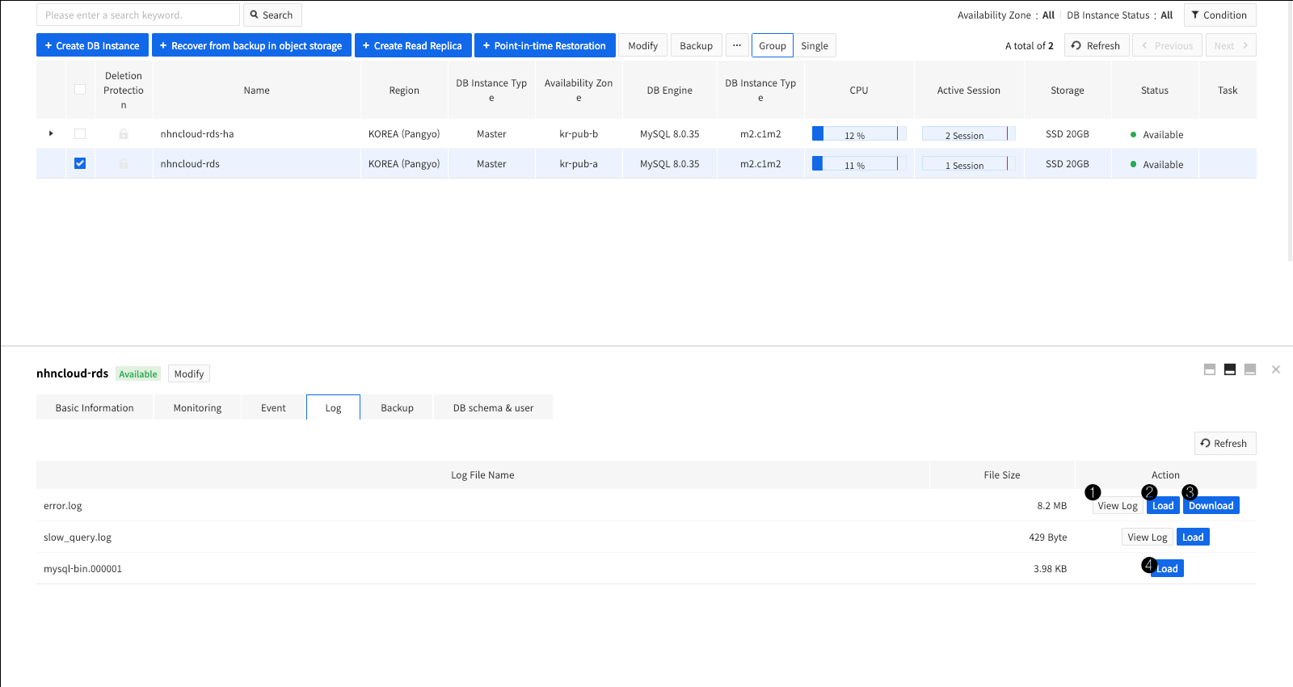The image size is (1293, 687).
Task: View Log for slow_query.log
Action: pos(1148,537)
